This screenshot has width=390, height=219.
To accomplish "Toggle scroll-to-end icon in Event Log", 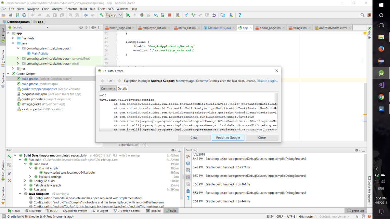I will 188,177.
